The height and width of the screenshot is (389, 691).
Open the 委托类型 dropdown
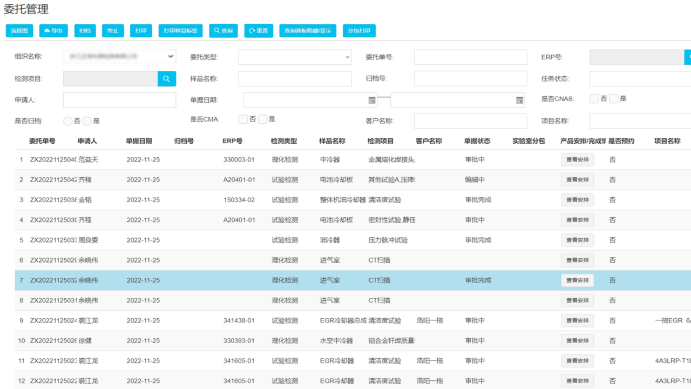(295, 57)
